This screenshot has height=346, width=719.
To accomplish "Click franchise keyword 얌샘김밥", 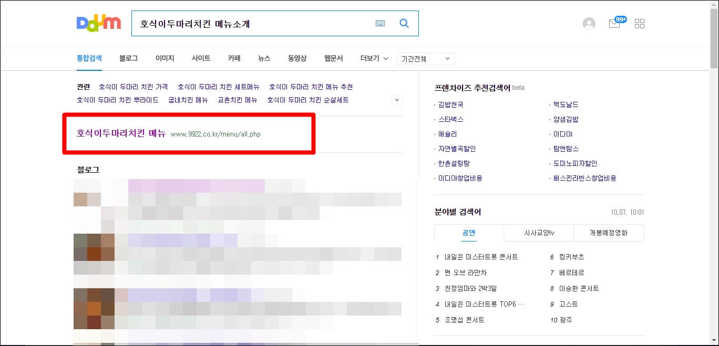I will (x=566, y=119).
